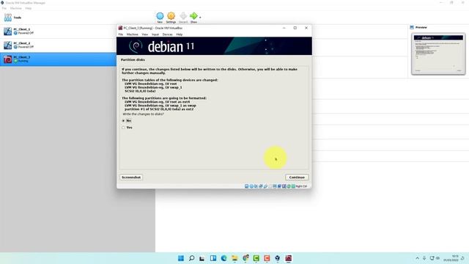Open Widgets from the taskbar
This screenshot has width=469, height=264.
pyautogui.click(x=213, y=258)
